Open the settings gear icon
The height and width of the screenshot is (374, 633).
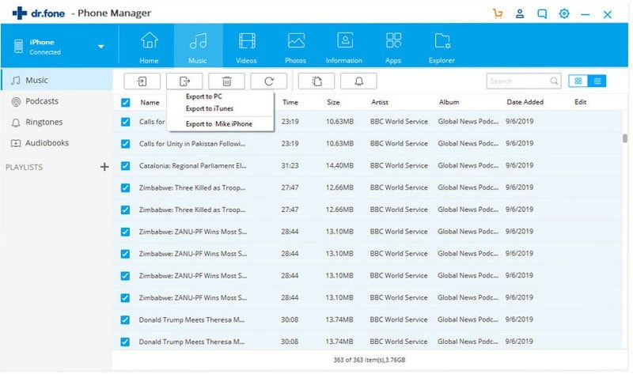pyautogui.click(x=564, y=13)
